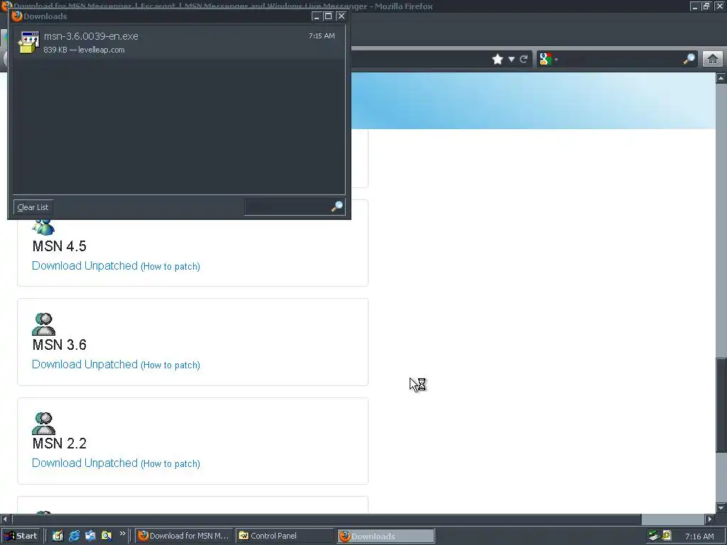The width and height of the screenshot is (727, 545).
Task: Open the URL history dropdown arrow
Action: click(511, 60)
